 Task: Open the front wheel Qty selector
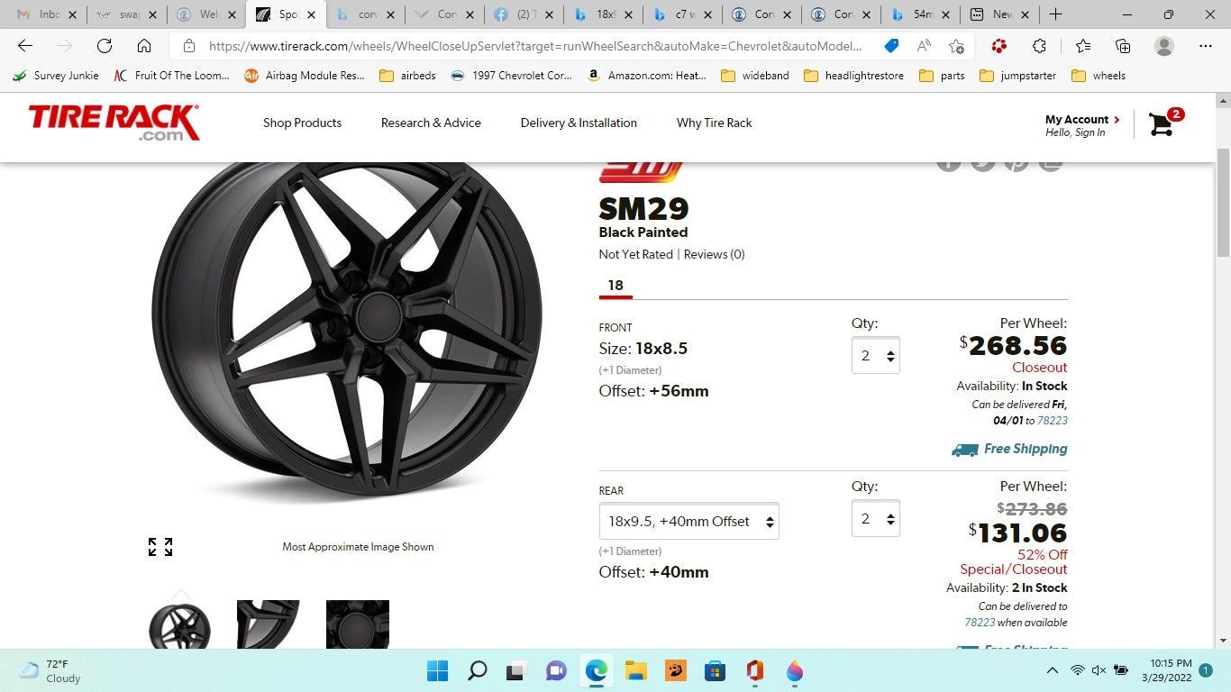click(875, 356)
